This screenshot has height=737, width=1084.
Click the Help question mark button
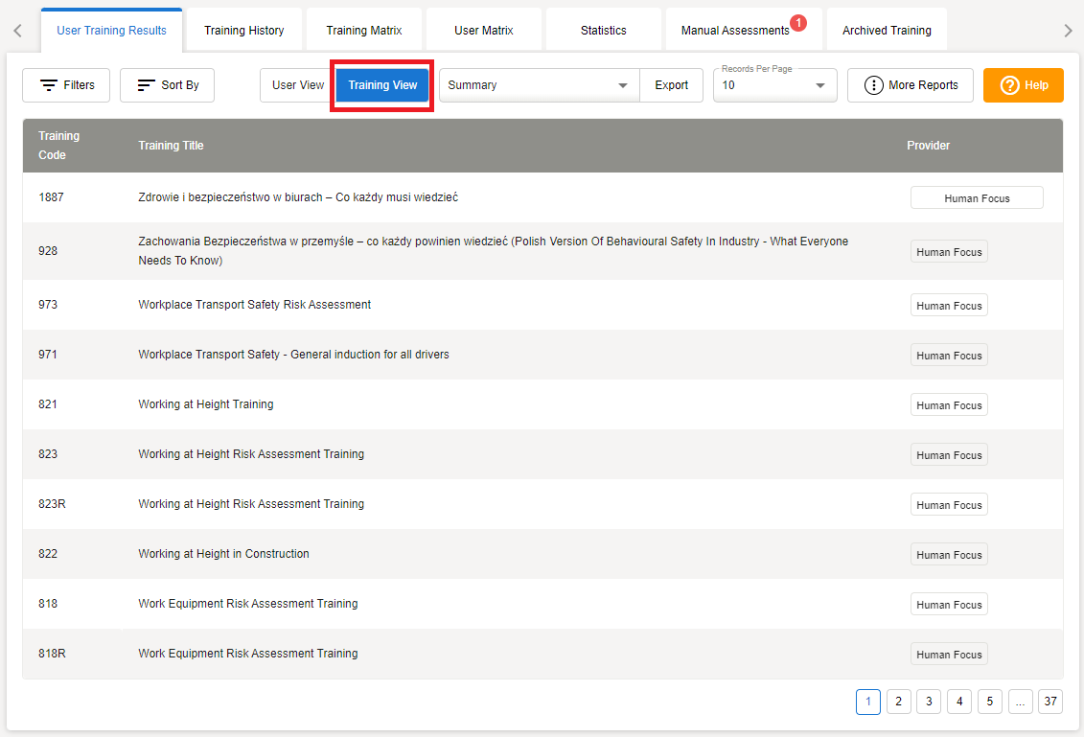click(1023, 85)
